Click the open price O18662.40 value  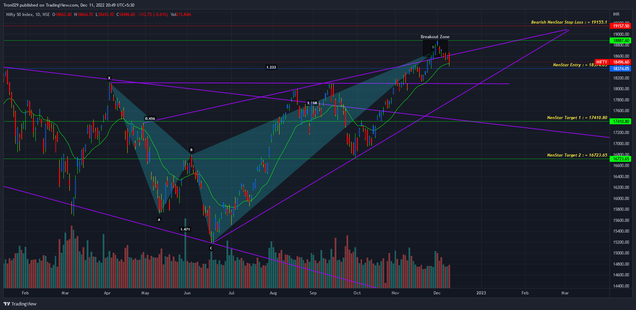point(62,15)
